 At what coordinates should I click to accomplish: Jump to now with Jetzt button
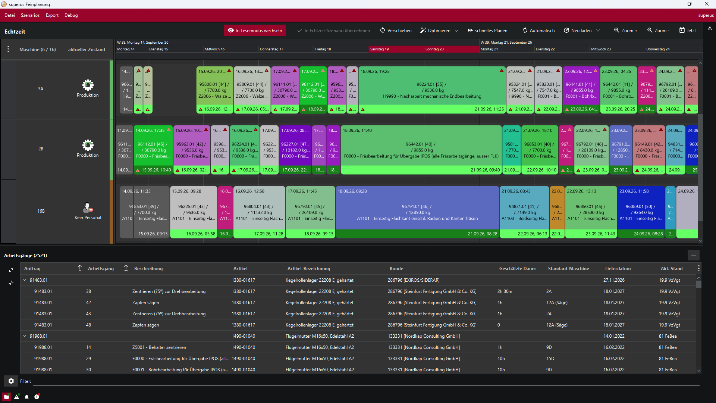click(688, 31)
